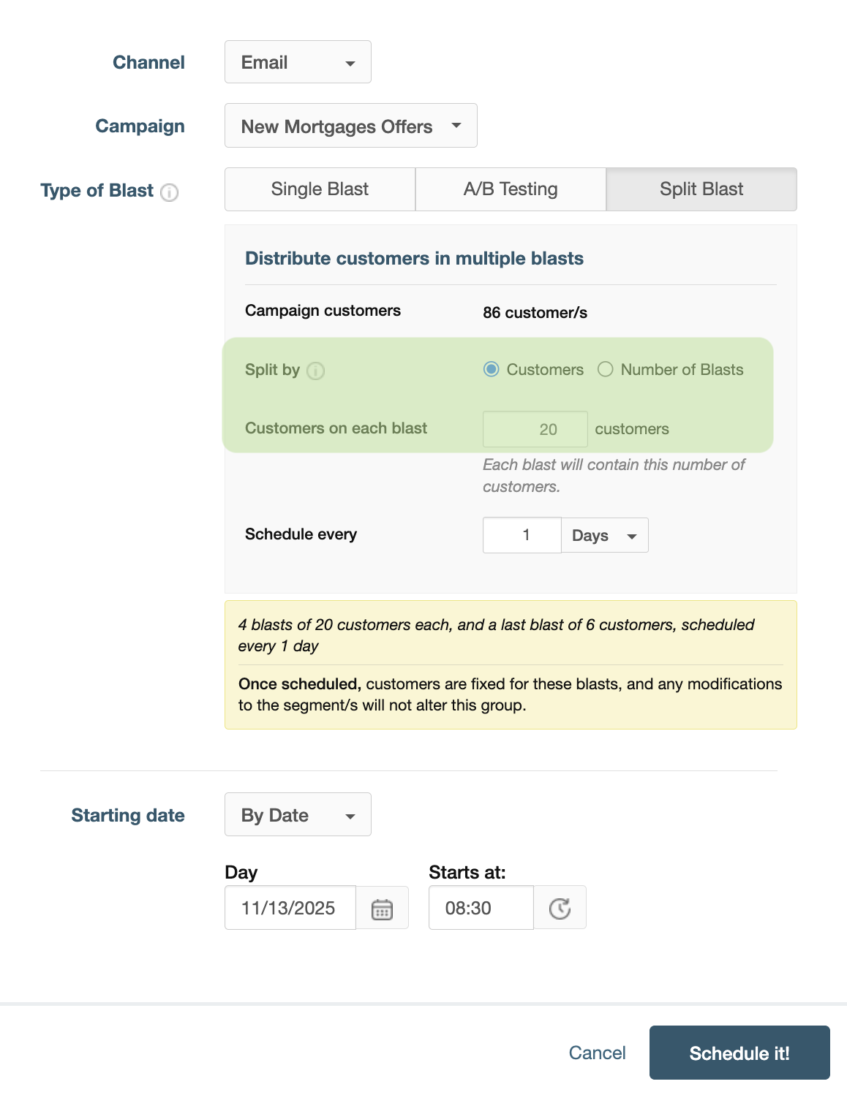Image resolution: width=847 pixels, height=1095 pixels.
Task: Open the New Mortgages Offers campaign dropdown
Action: (x=350, y=126)
